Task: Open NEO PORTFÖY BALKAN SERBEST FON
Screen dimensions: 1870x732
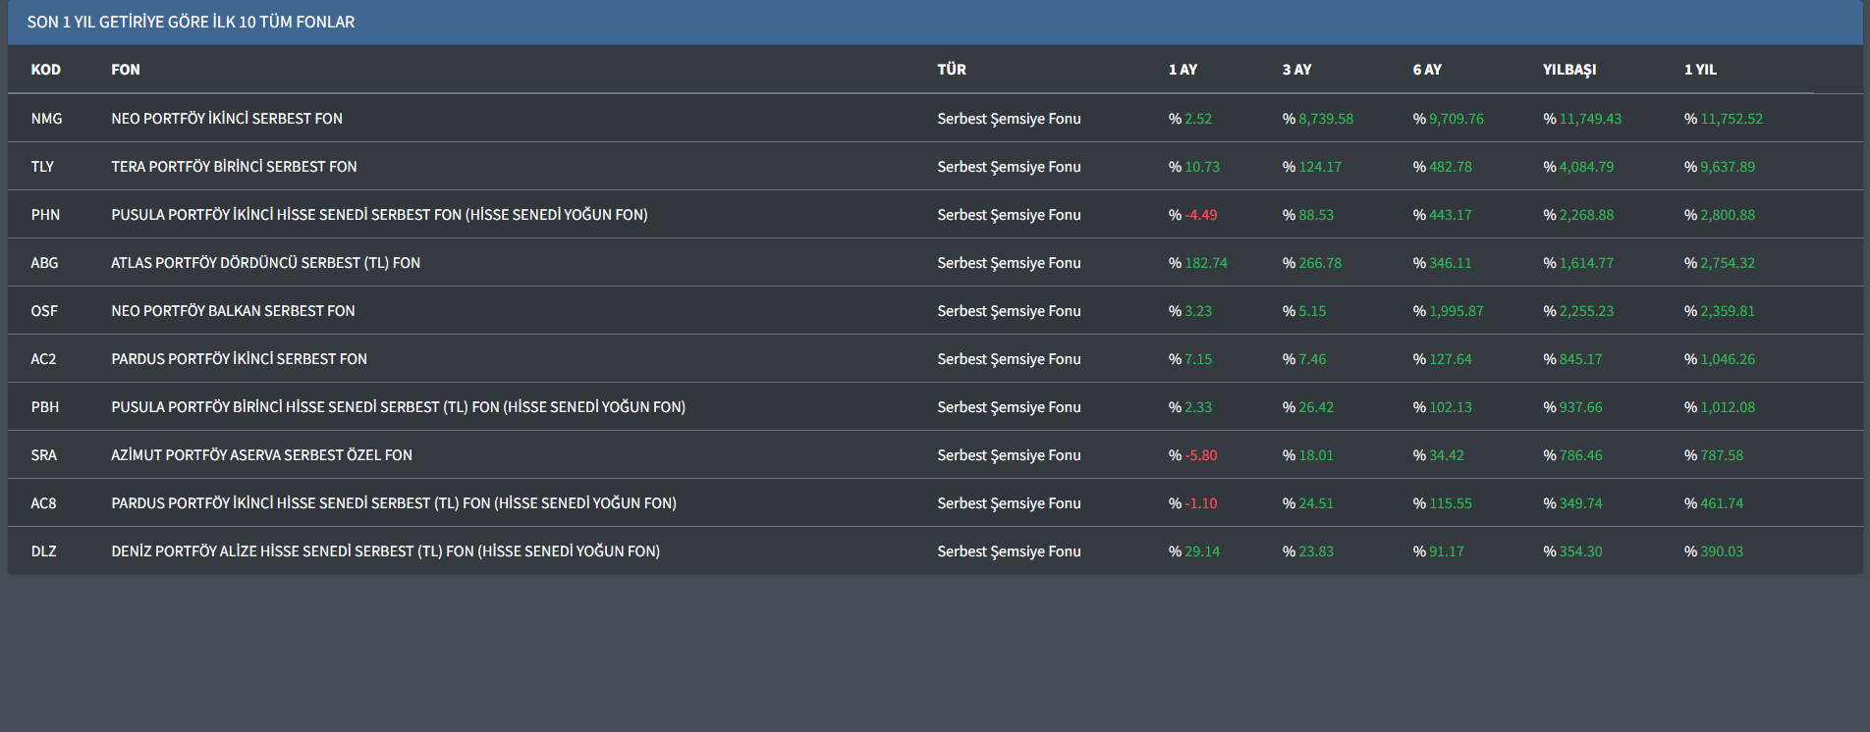Action: tap(233, 311)
